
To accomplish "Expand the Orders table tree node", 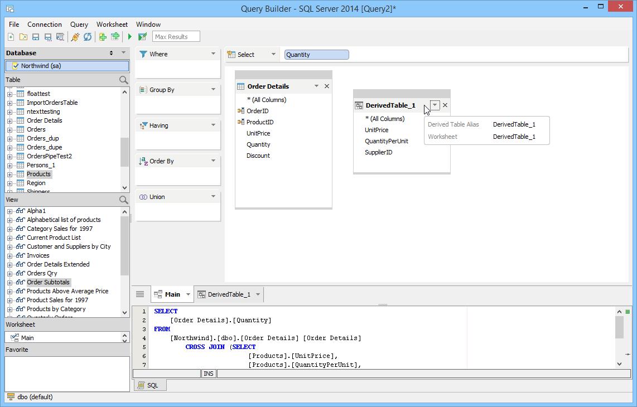I will tap(9, 129).
